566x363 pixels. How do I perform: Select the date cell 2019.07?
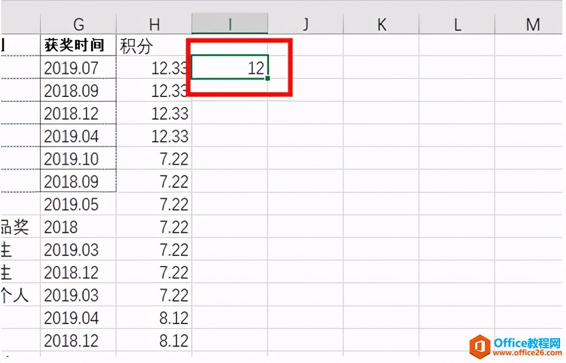tap(78, 67)
